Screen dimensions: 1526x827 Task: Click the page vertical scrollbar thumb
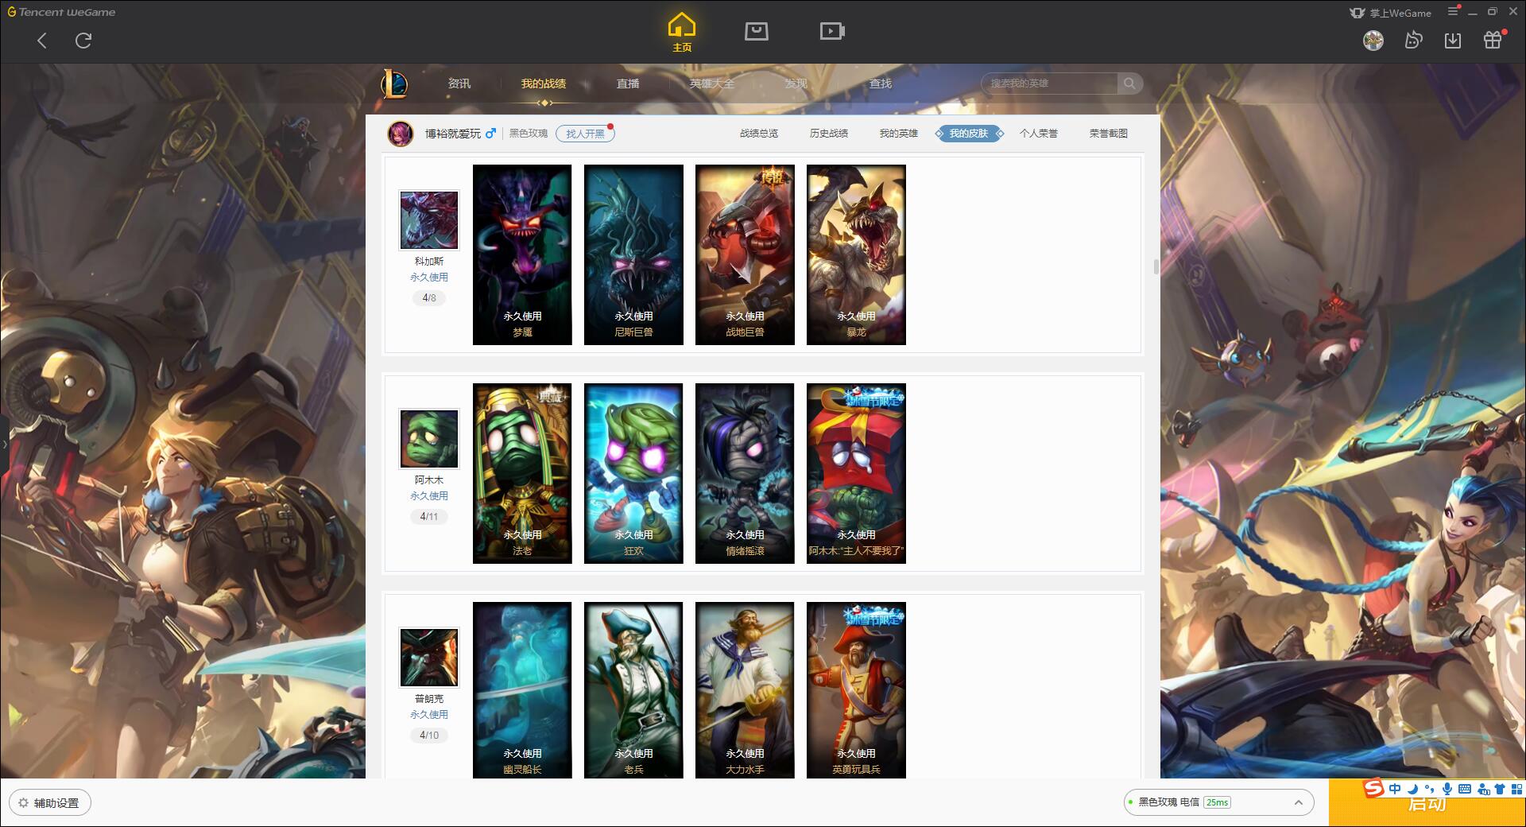(1156, 266)
